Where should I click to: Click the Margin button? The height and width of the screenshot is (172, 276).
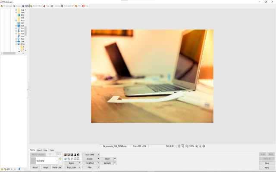coord(46,167)
